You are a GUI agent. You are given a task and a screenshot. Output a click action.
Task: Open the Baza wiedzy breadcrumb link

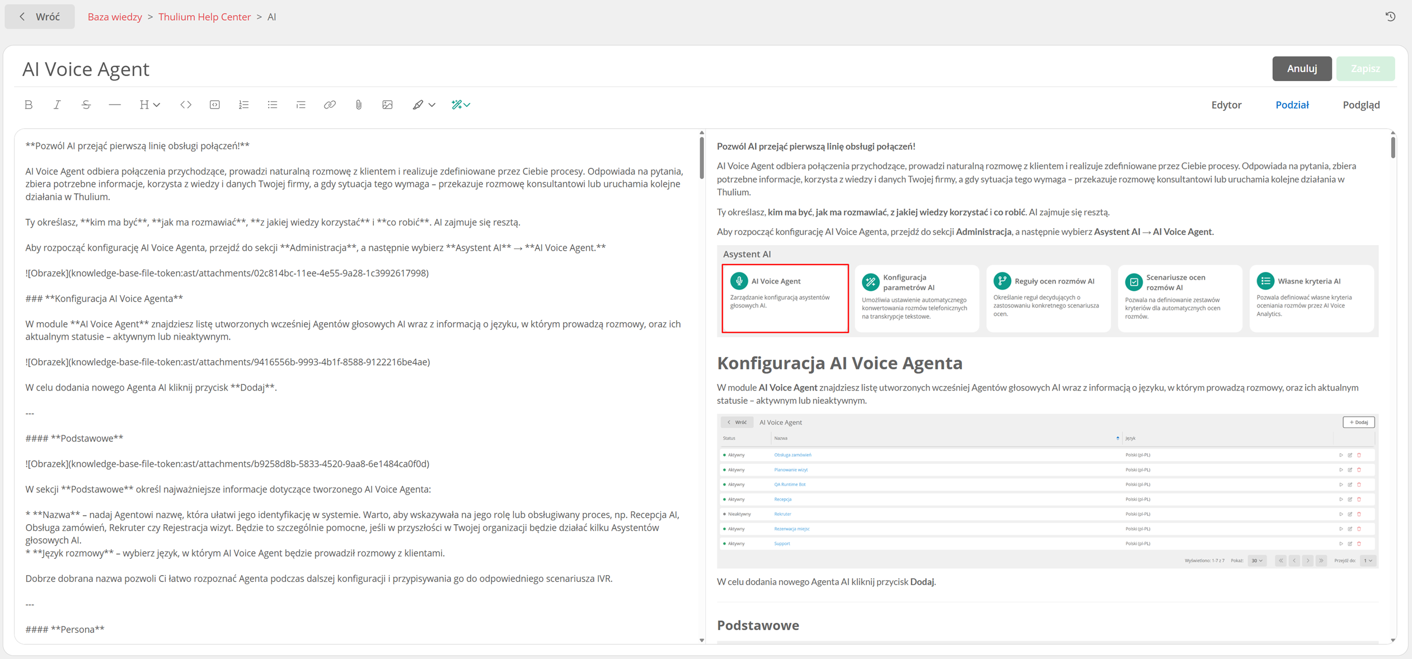coord(115,17)
